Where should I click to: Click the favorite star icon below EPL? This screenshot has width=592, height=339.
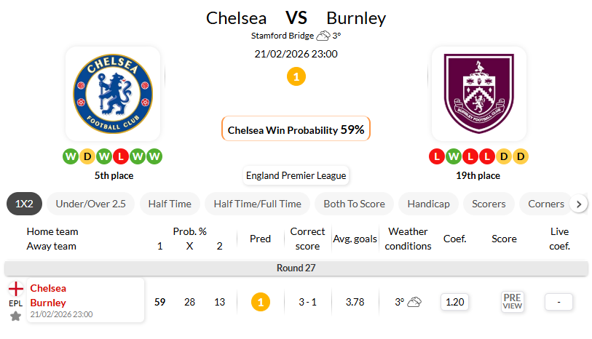coord(15,316)
